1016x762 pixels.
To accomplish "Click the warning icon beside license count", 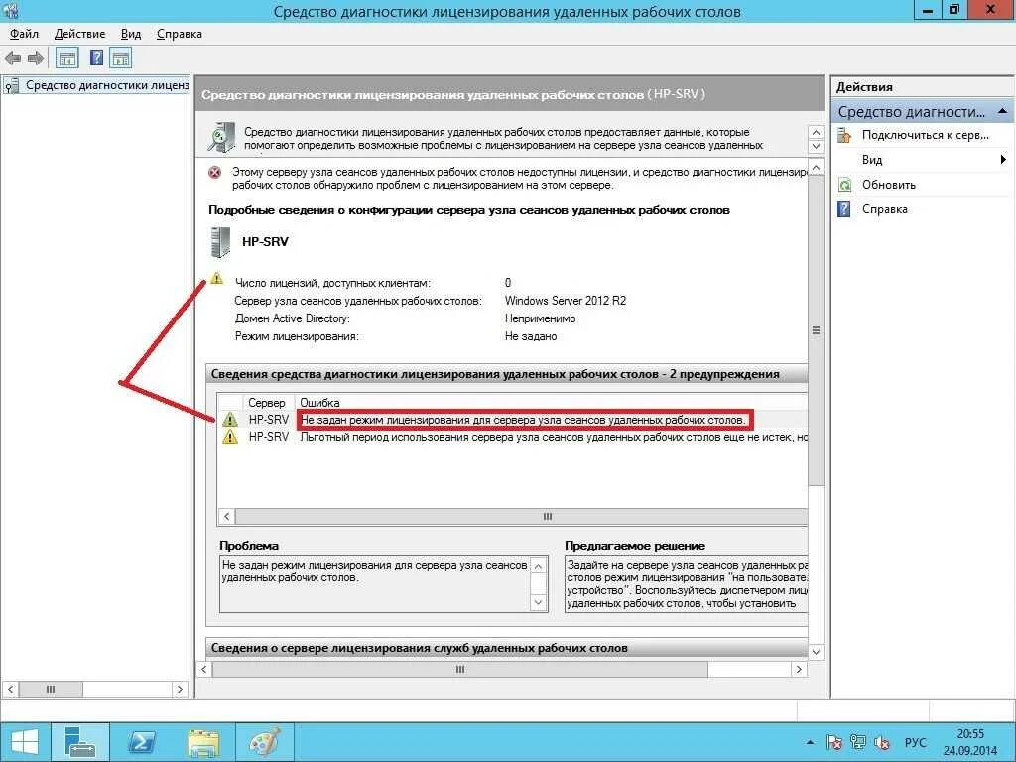I will (x=216, y=278).
